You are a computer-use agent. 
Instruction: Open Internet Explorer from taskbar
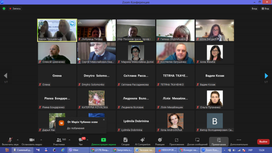point(62,150)
